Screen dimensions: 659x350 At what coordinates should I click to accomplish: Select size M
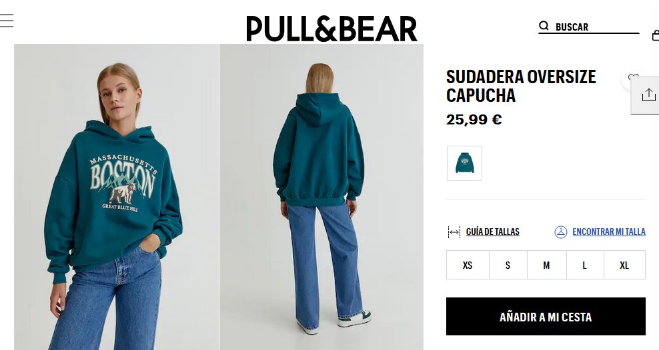coord(546,265)
